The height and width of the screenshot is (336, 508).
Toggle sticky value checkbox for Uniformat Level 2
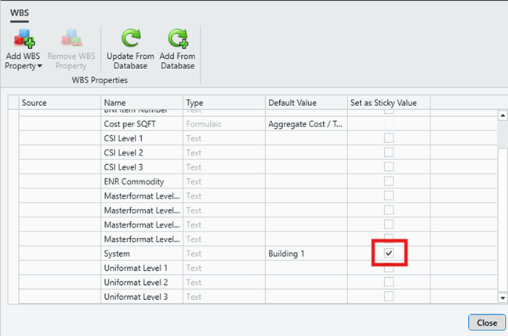[389, 282]
